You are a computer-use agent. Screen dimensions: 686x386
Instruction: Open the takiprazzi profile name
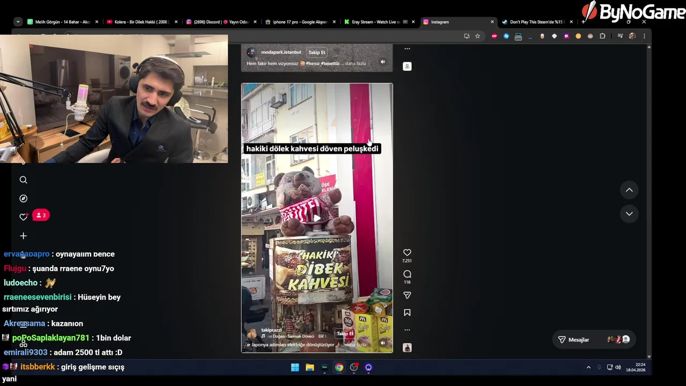click(271, 330)
